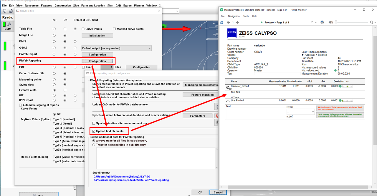Click OK in PiWeb reporting configuration
The image size is (377, 196).
(x=200, y=192)
